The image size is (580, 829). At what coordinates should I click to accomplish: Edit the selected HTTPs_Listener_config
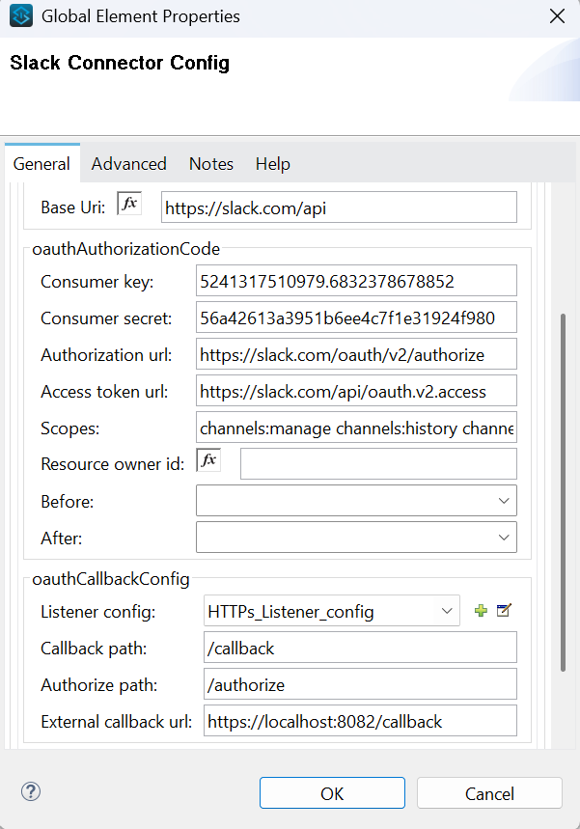coord(504,611)
